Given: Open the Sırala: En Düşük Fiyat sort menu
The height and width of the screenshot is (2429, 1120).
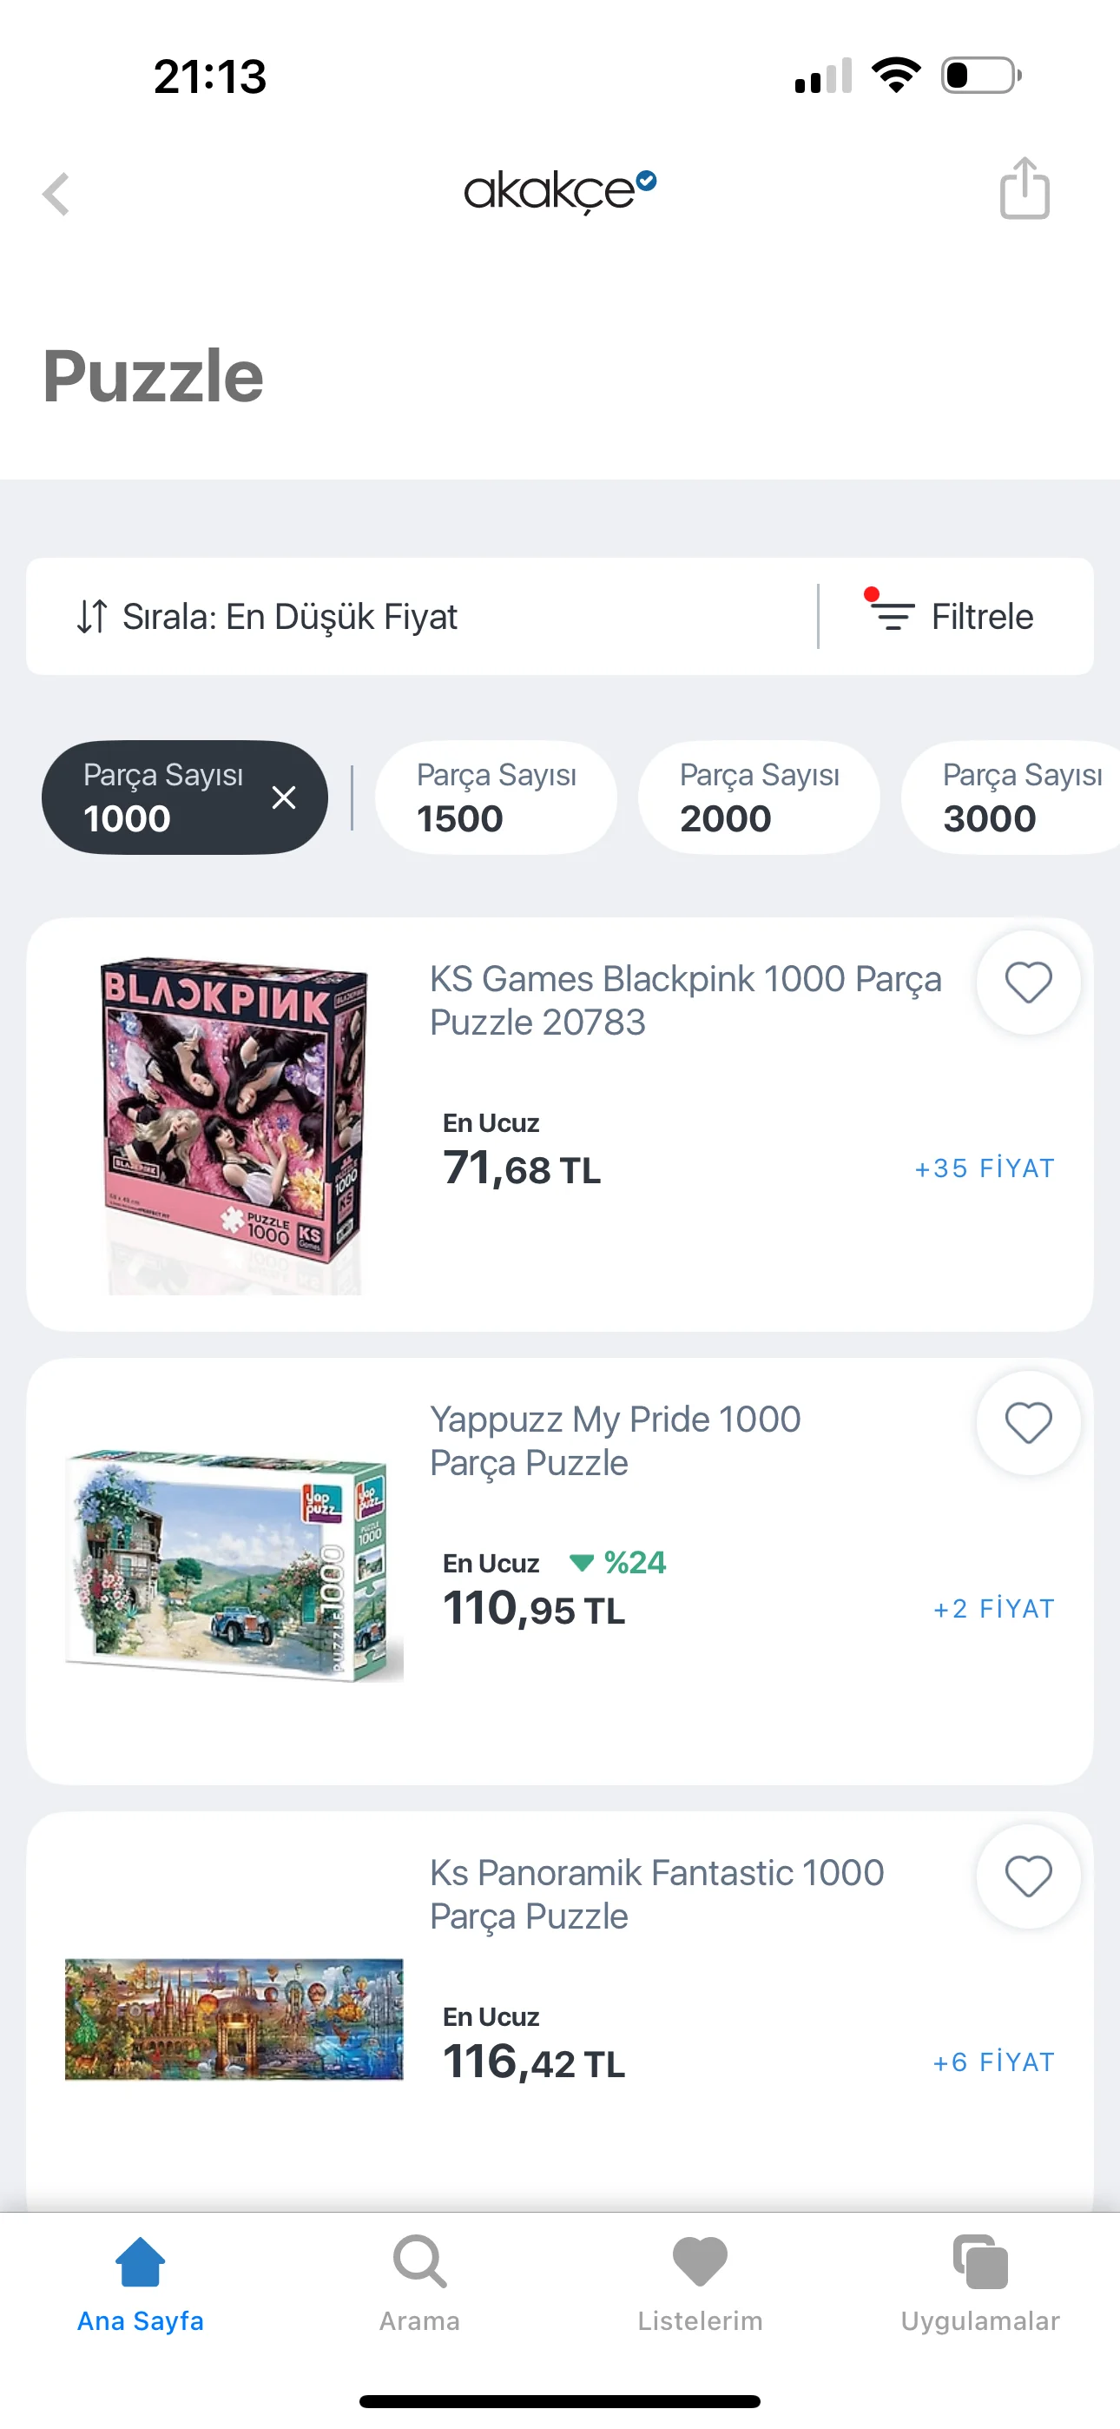Looking at the screenshot, I should pos(267,617).
